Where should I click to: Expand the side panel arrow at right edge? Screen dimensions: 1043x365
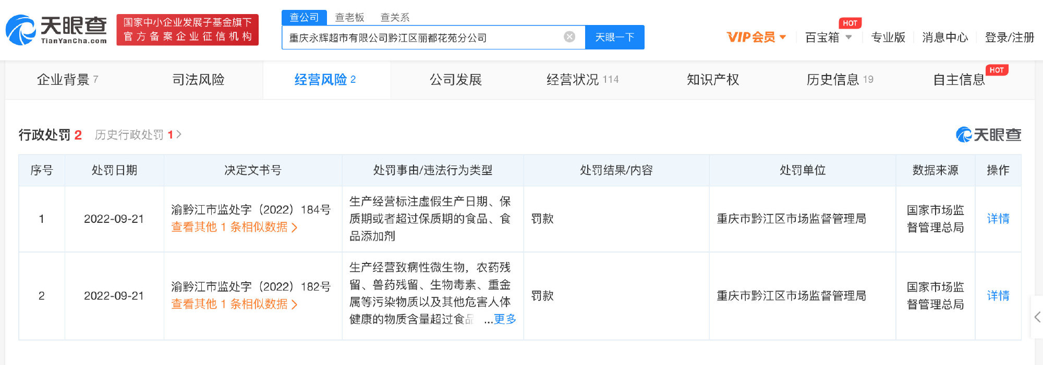pos(1037,317)
